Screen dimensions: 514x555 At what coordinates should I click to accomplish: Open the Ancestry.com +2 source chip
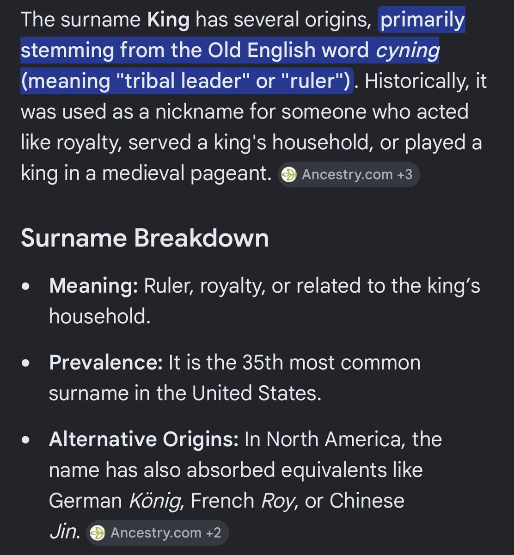coord(157,532)
